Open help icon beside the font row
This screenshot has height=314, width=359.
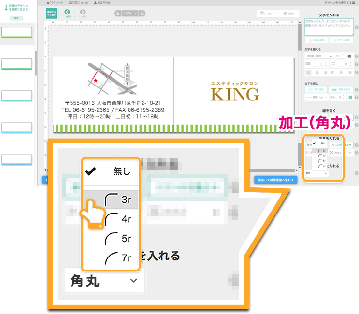click(356, 56)
